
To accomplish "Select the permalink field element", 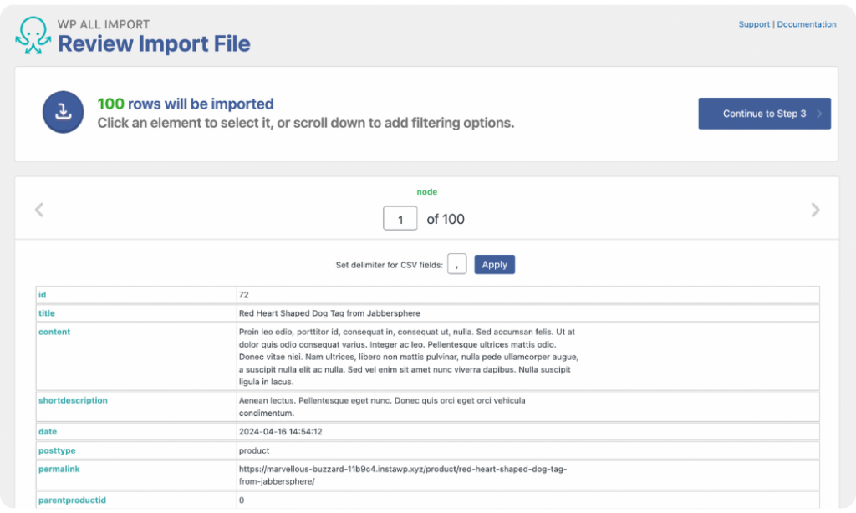I will pos(59,469).
